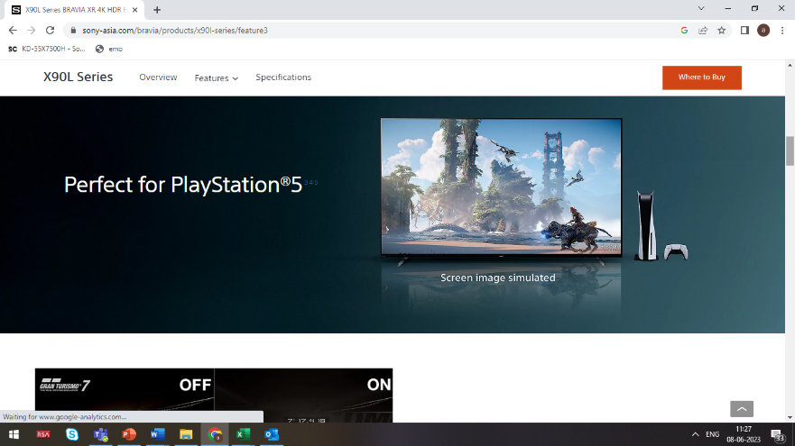
Task: Click the Screen image simulated caption
Action: point(498,278)
